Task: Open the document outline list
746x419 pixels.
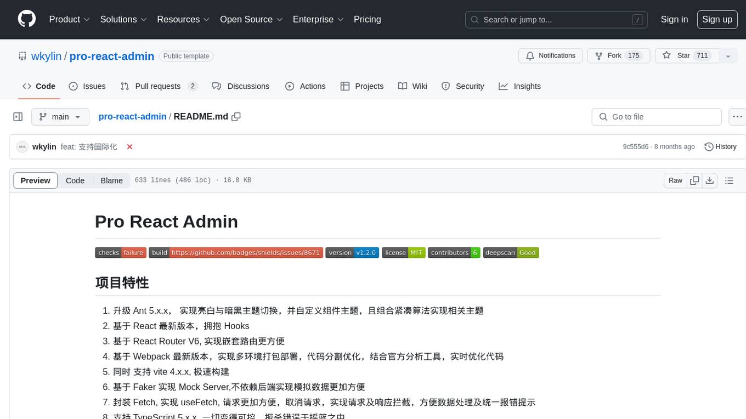Action: click(729, 180)
